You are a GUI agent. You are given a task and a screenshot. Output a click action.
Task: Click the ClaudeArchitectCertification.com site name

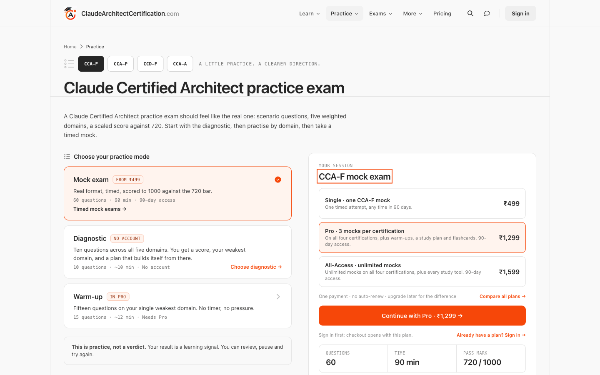pos(130,13)
